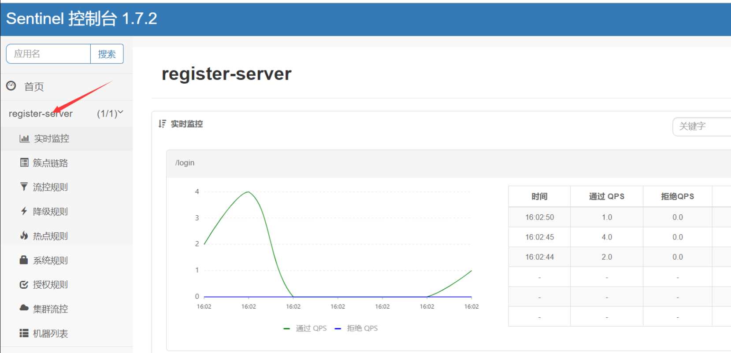Click the 4.0 pass QPS value
The image size is (731, 353).
coord(607,237)
